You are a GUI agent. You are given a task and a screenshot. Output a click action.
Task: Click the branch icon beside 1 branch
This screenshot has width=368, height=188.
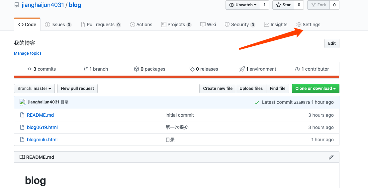[x=85, y=69]
